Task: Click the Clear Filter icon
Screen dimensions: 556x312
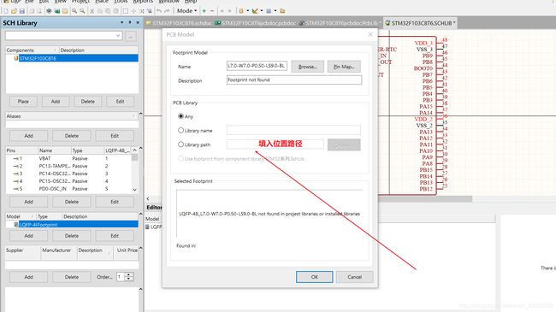Action: [x=150, y=11]
